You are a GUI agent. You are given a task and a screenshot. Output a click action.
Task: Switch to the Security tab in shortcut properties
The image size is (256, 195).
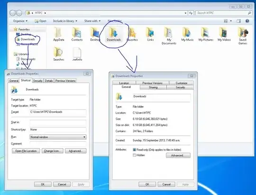pyautogui.click(x=38, y=81)
